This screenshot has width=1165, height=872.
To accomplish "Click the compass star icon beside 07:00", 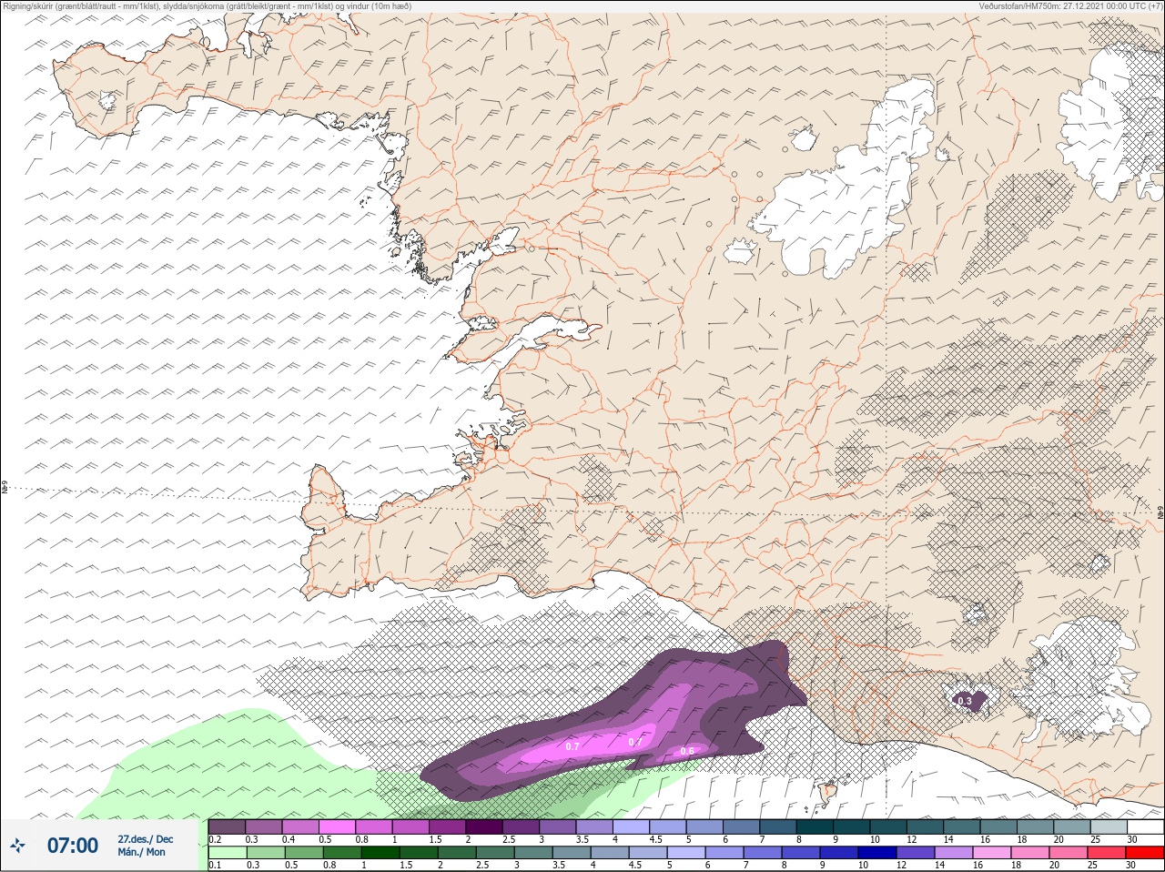I will tap(17, 846).
